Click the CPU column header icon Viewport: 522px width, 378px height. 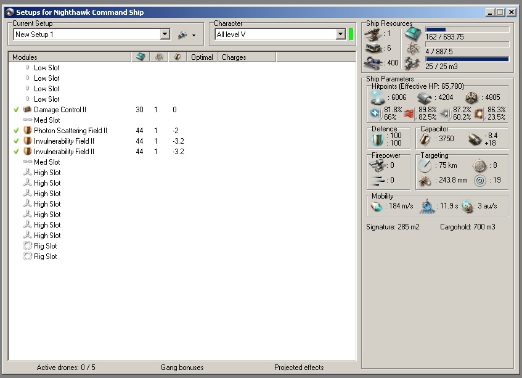(141, 57)
